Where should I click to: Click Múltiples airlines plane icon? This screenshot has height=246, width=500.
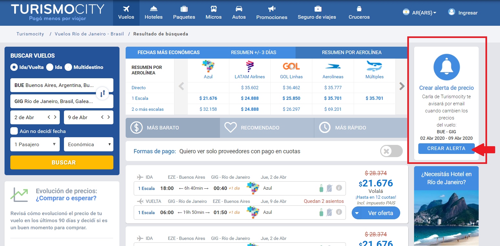pos(374,66)
